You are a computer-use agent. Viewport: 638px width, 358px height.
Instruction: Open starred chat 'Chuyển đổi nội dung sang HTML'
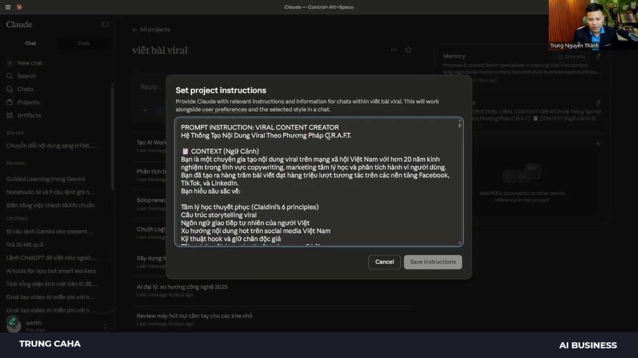(x=52, y=146)
